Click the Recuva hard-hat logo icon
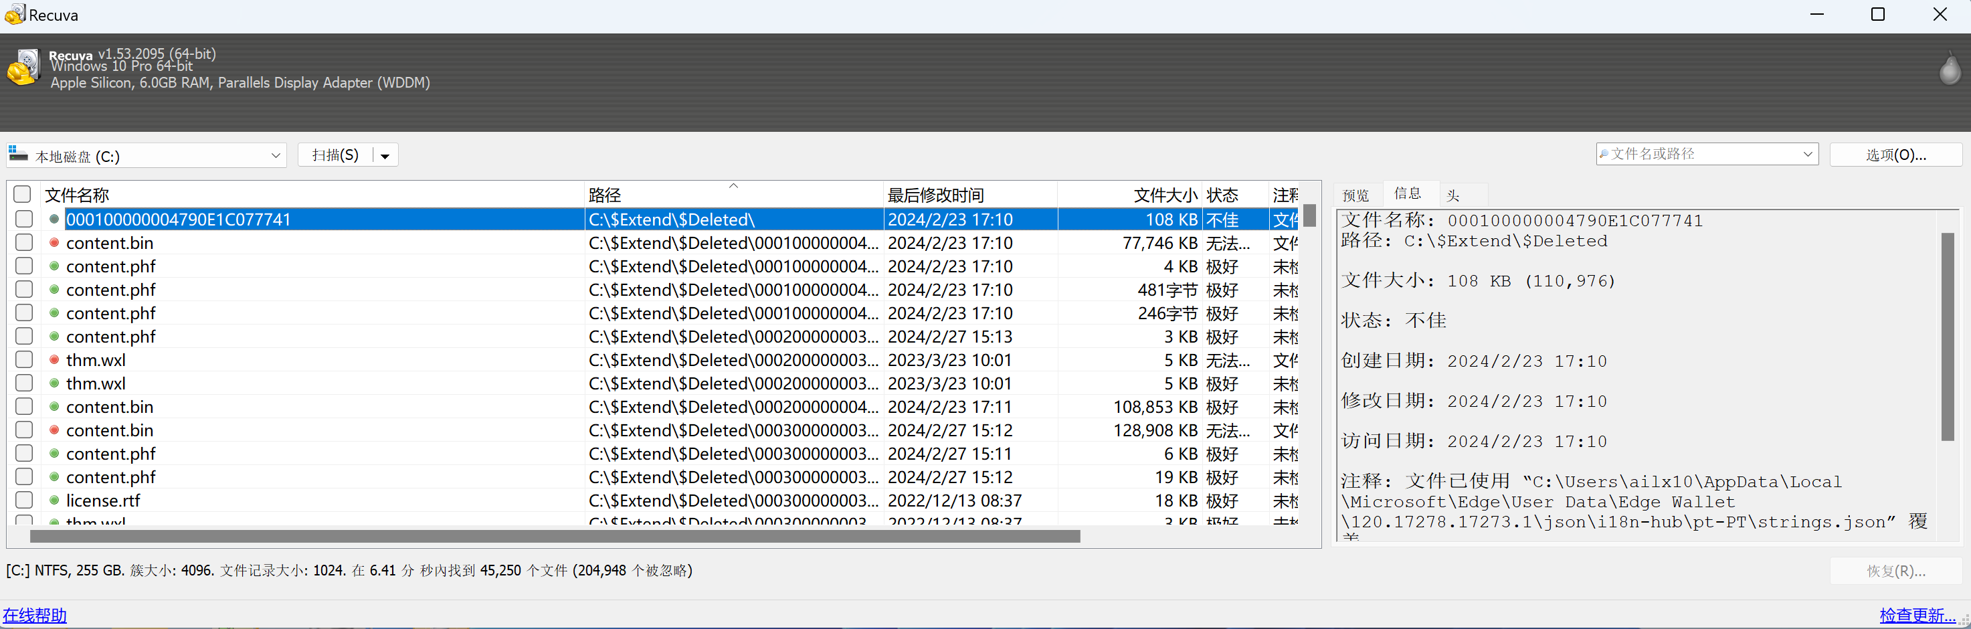 [x=23, y=68]
